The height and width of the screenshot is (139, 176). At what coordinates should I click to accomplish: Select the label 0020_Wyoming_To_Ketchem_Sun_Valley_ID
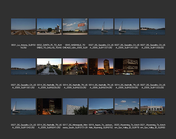click(127, 126)
